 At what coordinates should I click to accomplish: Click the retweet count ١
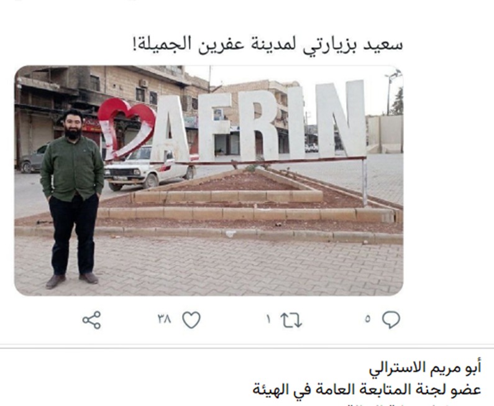point(268,320)
